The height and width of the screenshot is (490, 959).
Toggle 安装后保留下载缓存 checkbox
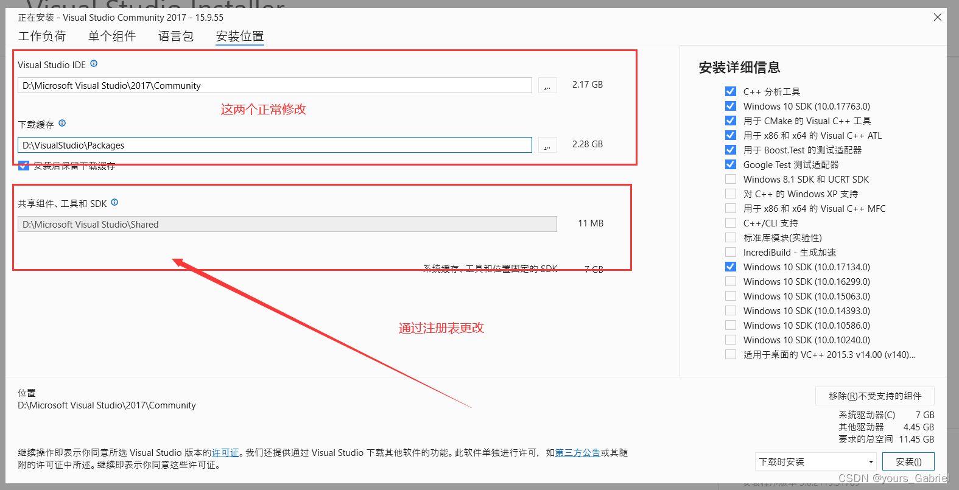coord(24,166)
